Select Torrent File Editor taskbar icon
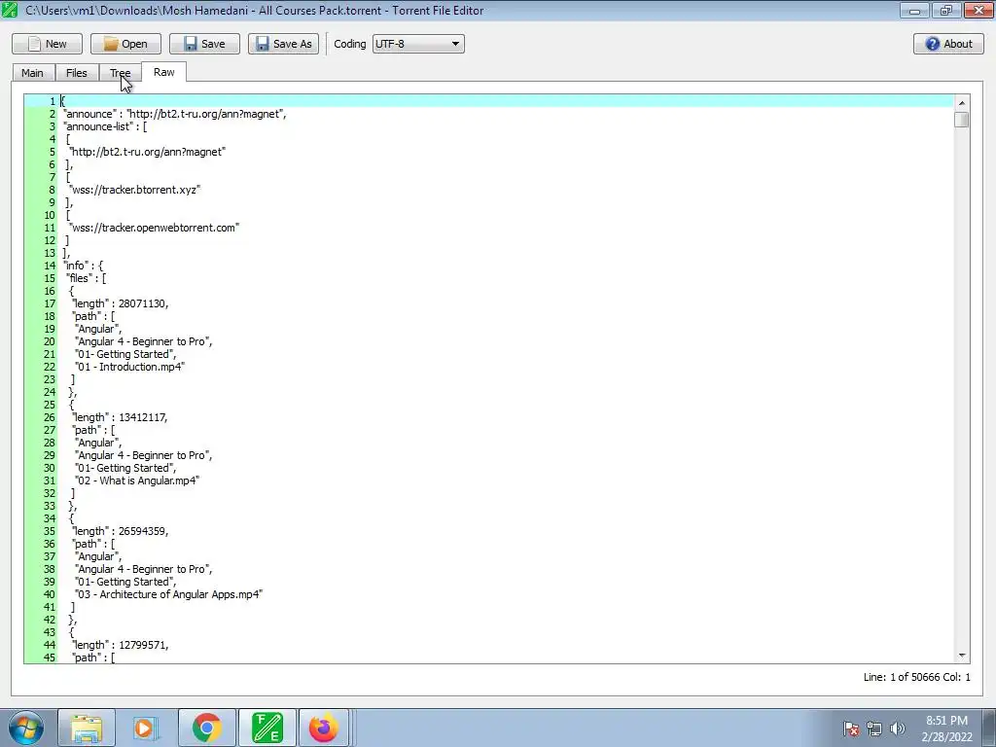Screen dimensions: 996x747 [267, 728]
